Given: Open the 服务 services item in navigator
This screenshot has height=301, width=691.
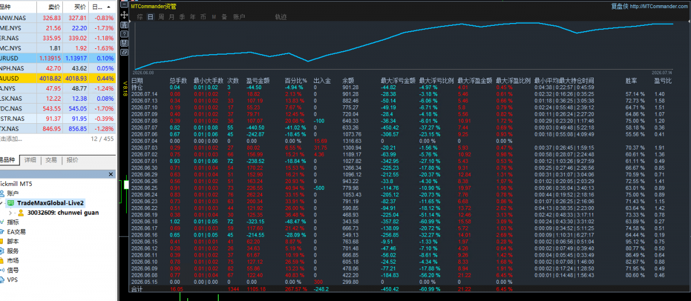Looking at the screenshot, I should point(13,250).
